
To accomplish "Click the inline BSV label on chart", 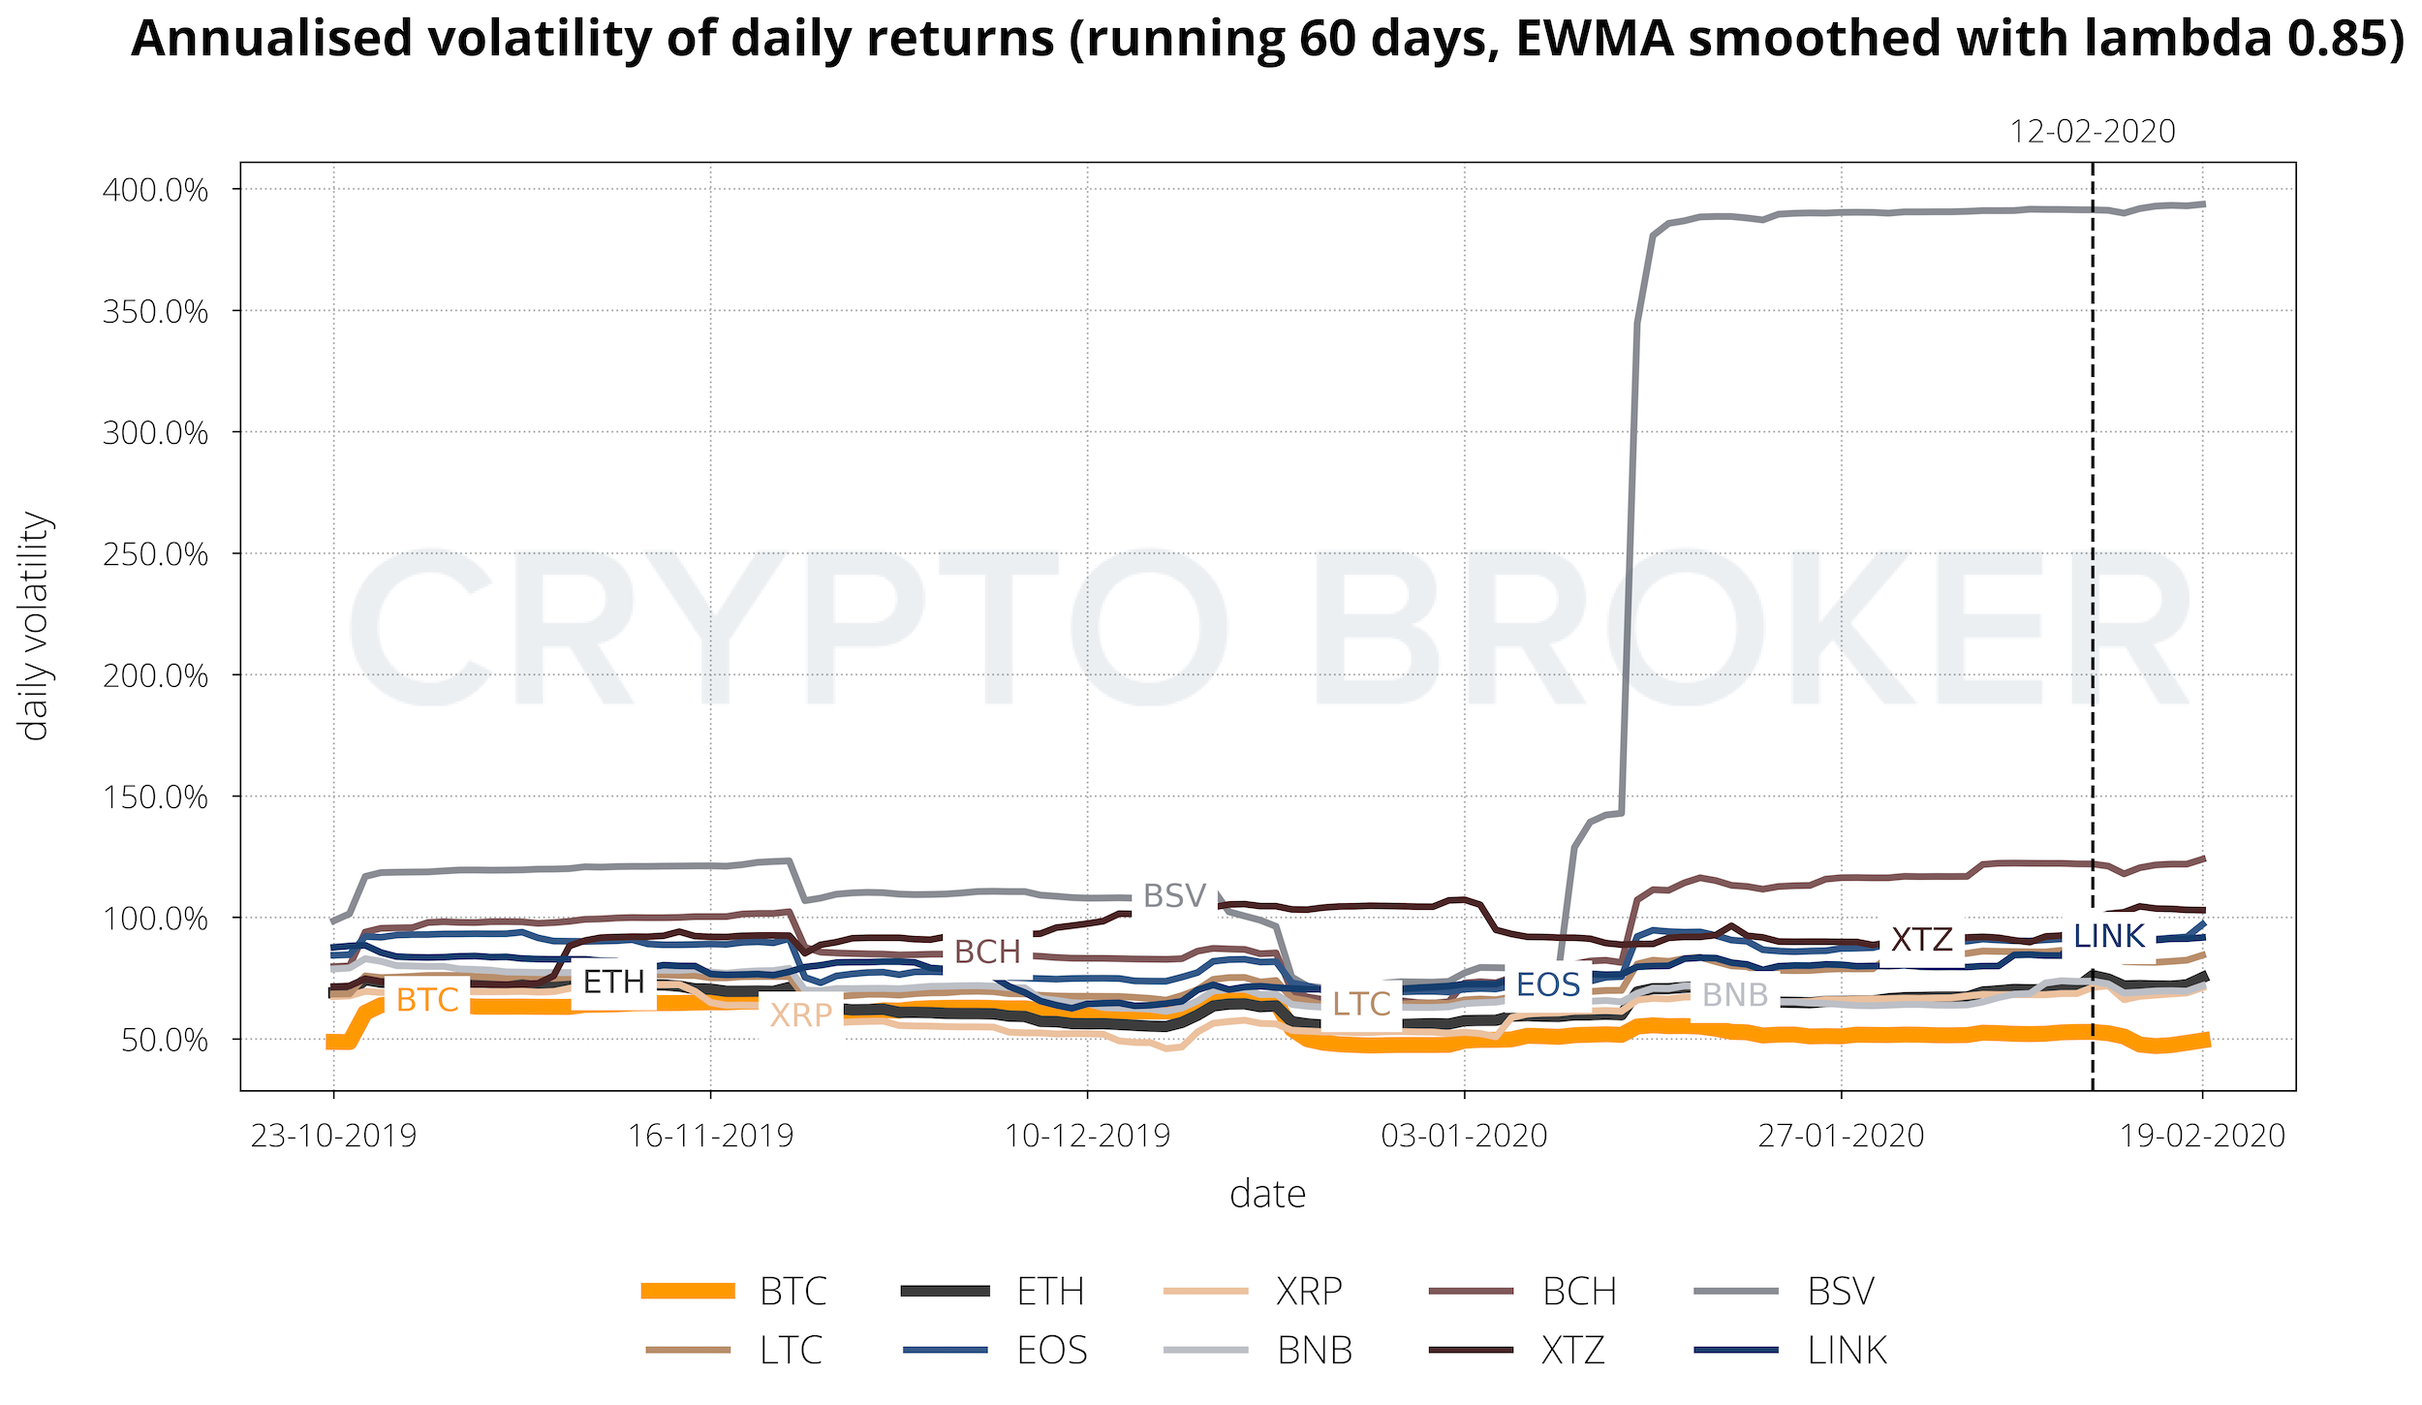I will 1174,895.
